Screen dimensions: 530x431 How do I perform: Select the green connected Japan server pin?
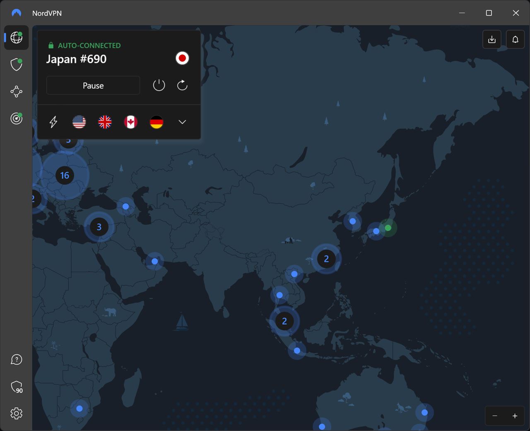point(388,228)
